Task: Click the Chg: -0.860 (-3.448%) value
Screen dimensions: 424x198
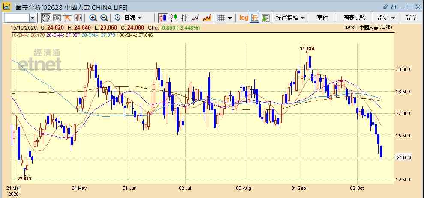Action: pyautogui.click(x=173, y=27)
